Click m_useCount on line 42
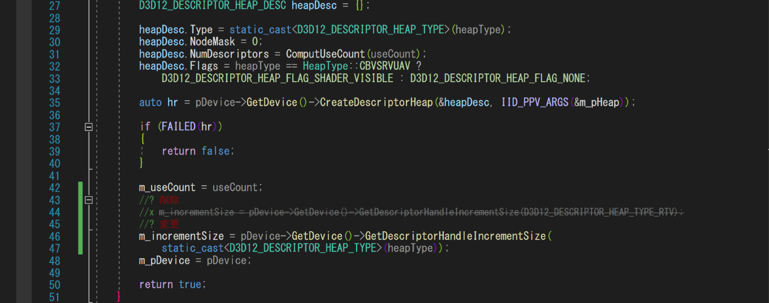769x303 pixels. pos(167,187)
